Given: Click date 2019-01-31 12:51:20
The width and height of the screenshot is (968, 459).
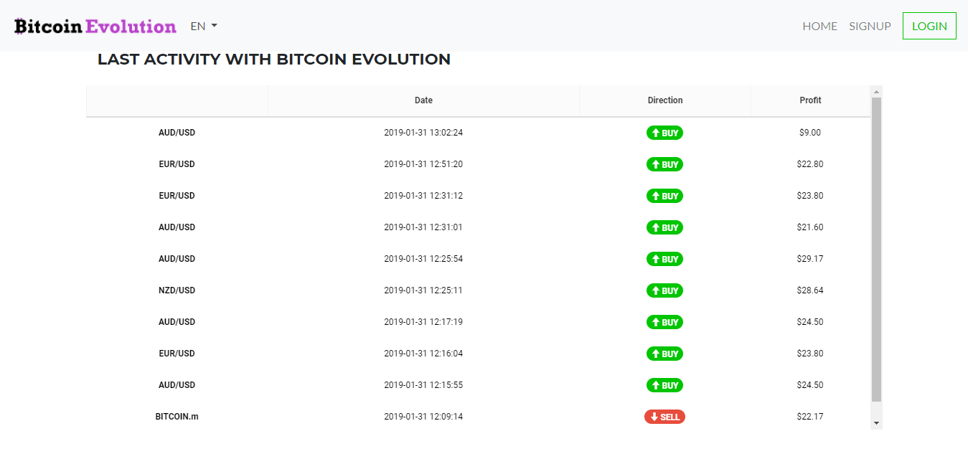Looking at the screenshot, I should (423, 164).
